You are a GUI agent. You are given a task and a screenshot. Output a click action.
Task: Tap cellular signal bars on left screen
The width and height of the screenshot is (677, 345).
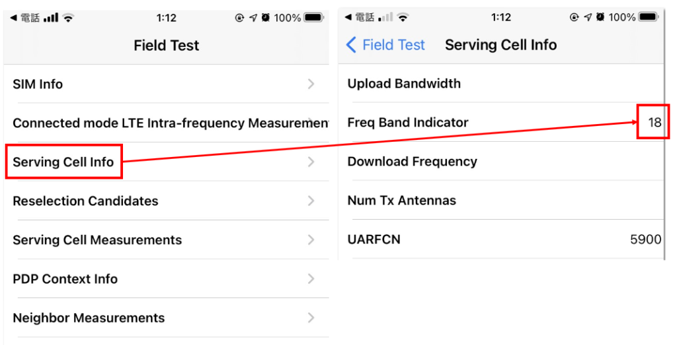pos(51,18)
